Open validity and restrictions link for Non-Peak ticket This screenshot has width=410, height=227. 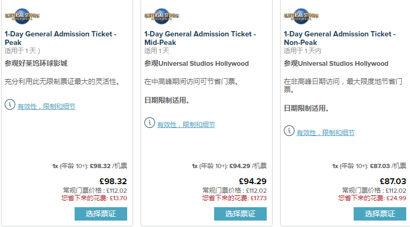(x=325, y=133)
